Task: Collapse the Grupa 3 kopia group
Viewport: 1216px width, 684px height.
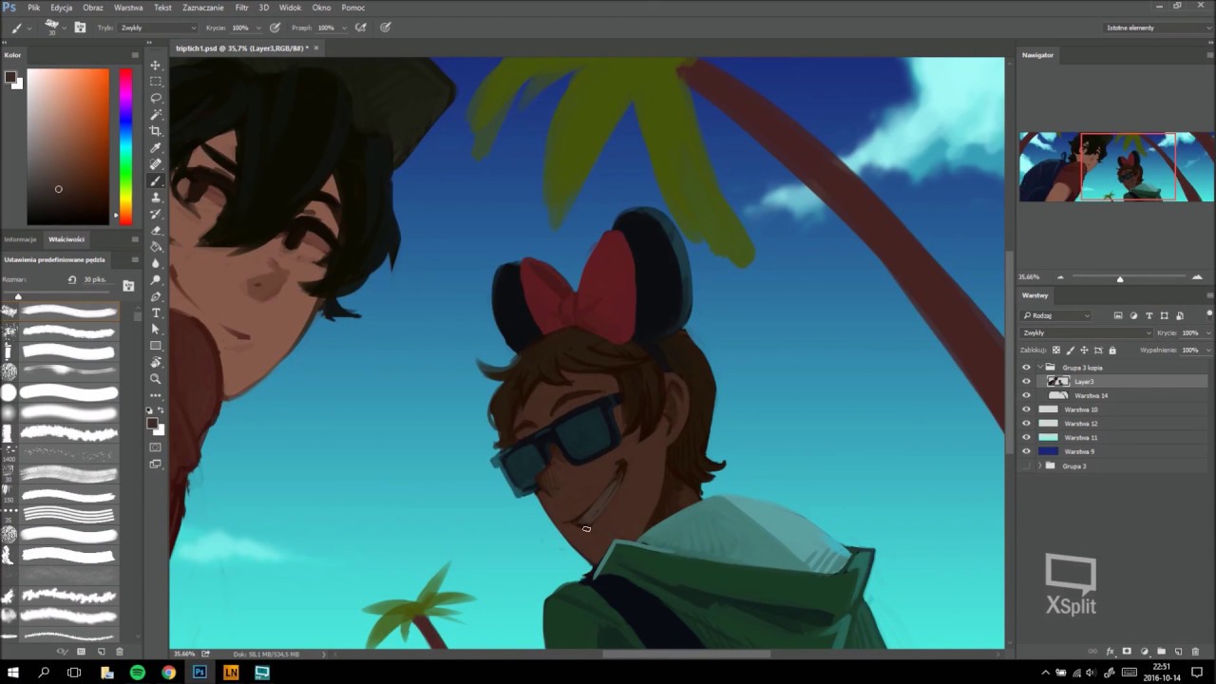Action: click(x=1040, y=368)
